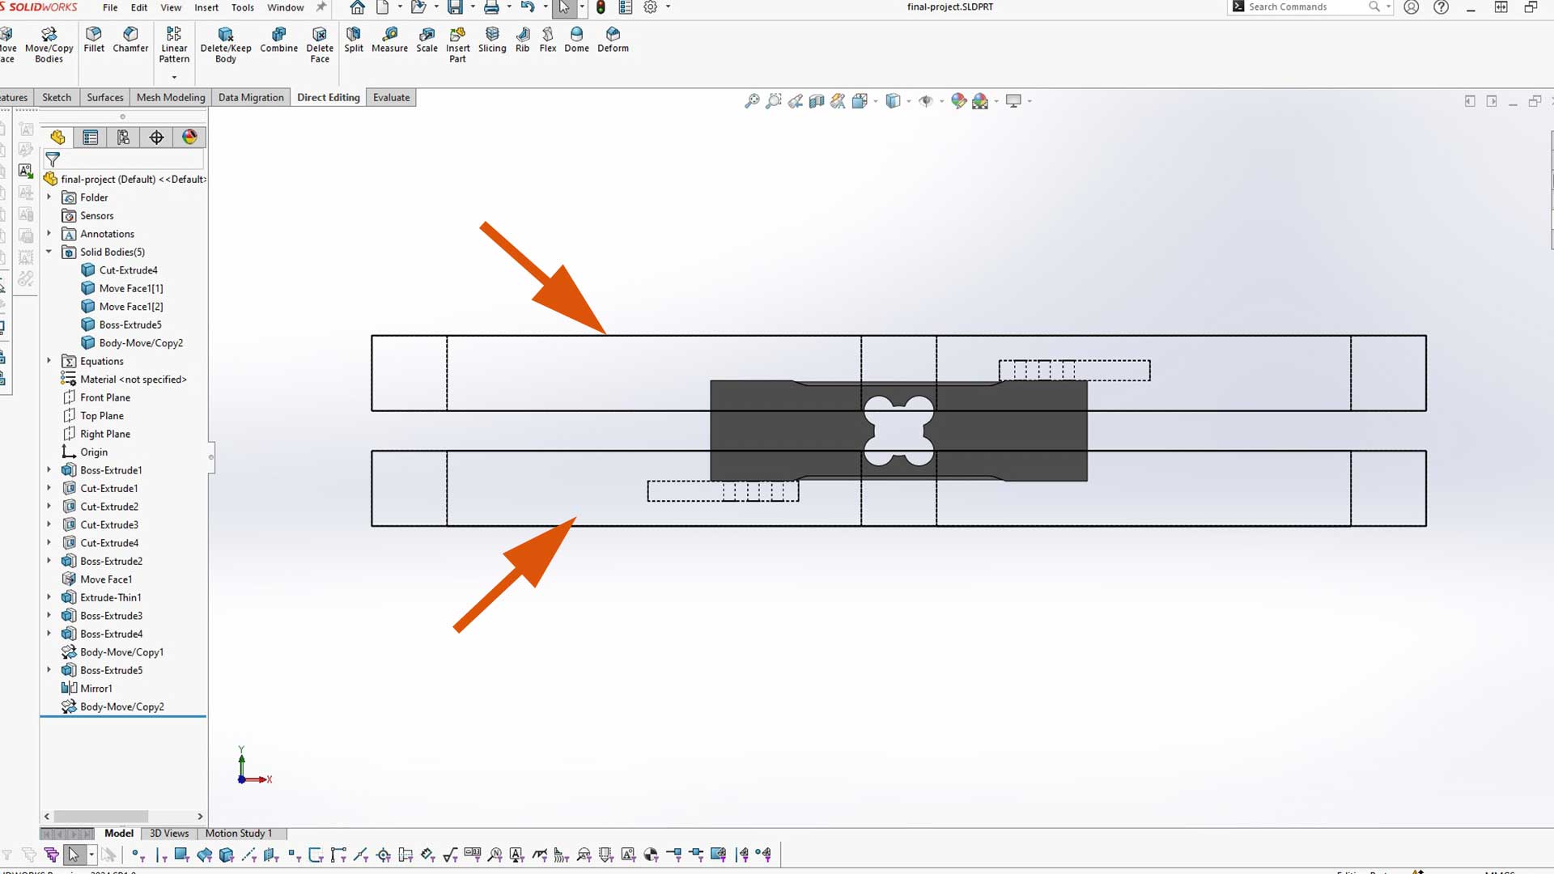1554x874 pixels.
Task: Open the Move/Copy Bodies tool
Action: tap(49, 45)
